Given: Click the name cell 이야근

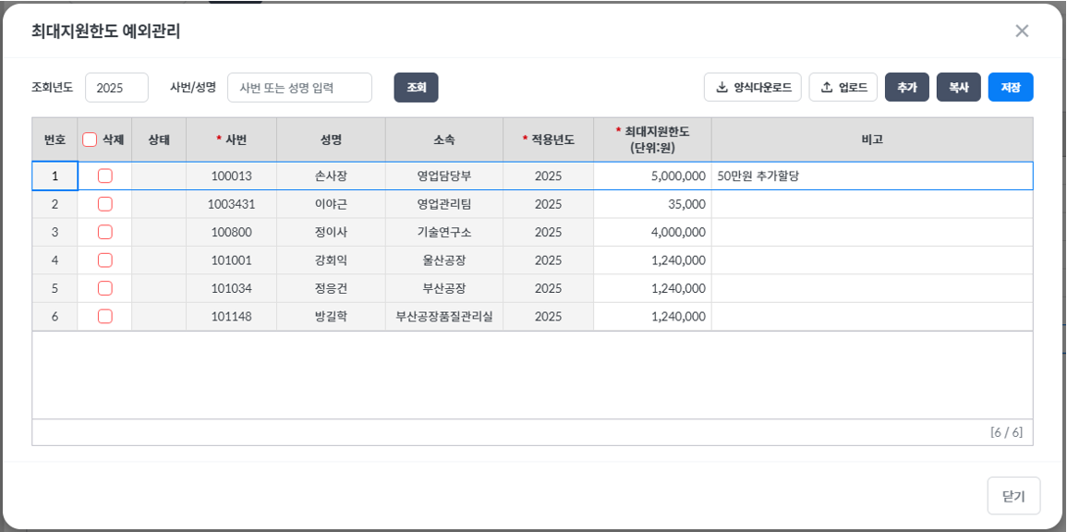Looking at the screenshot, I should pyautogui.click(x=331, y=204).
